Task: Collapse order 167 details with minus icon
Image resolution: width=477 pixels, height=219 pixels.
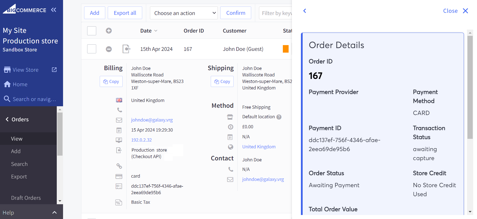Action: (109, 49)
